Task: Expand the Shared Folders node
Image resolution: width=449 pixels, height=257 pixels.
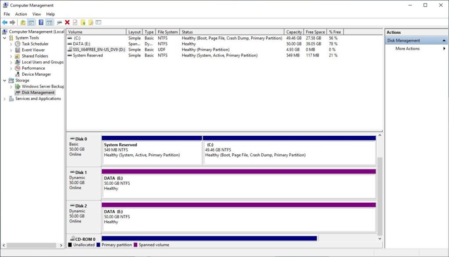Action: click(x=11, y=56)
